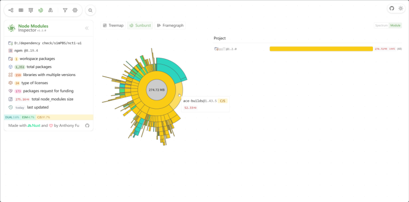
Task: Click the ace-builds@1.43.5 tooltip name
Action: coord(200,101)
